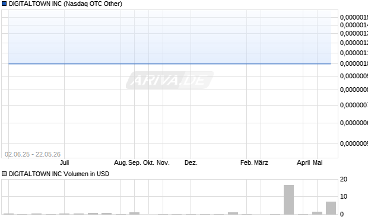Click the flat blue price line

(170, 63)
